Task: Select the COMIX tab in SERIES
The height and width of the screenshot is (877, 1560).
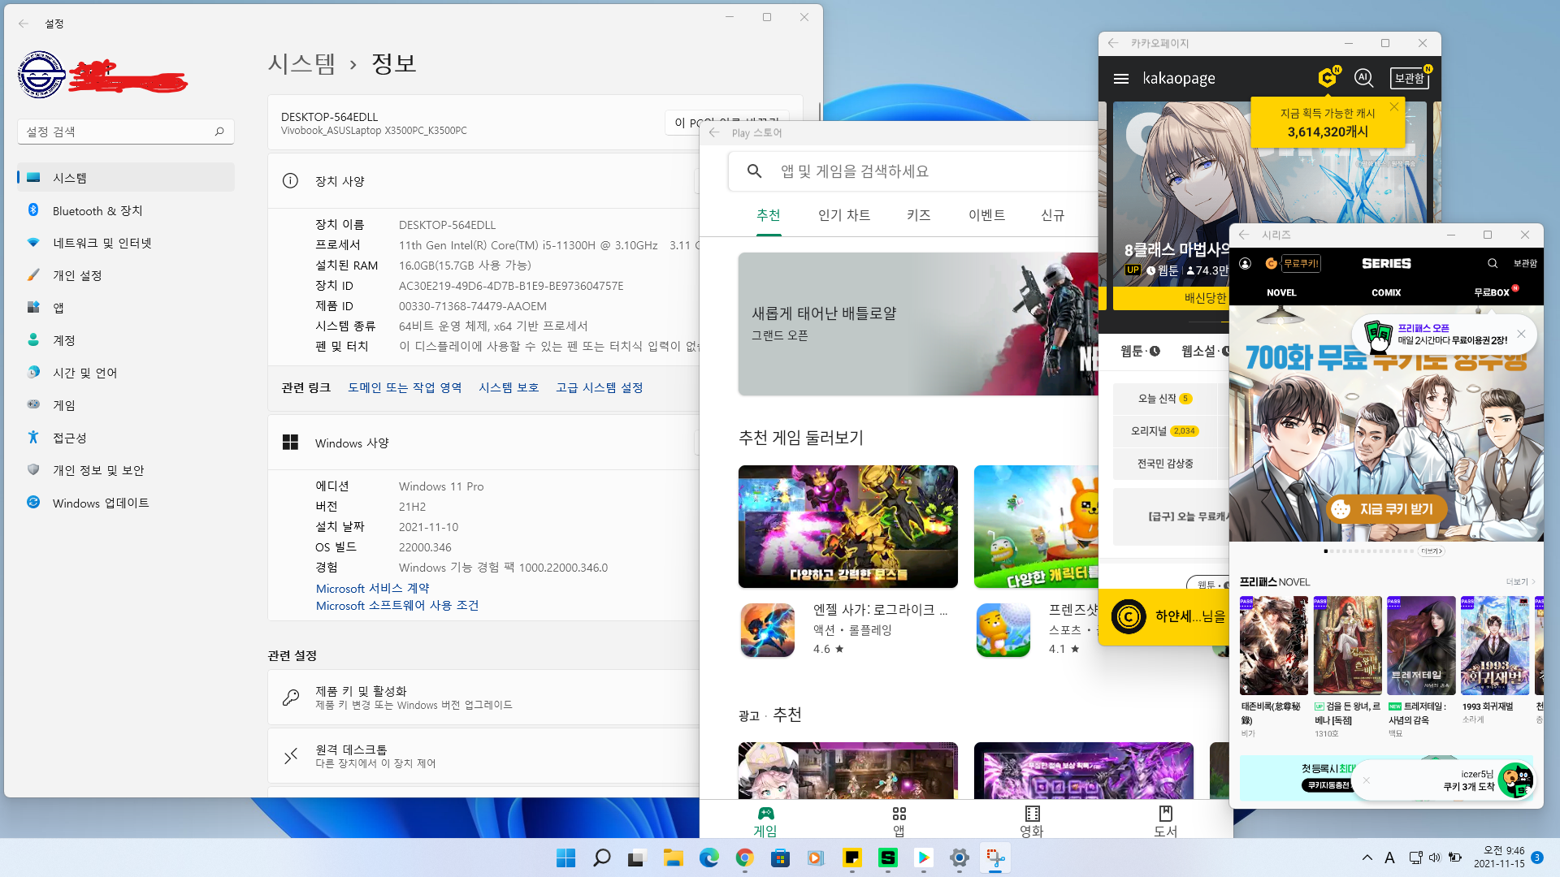Action: coord(1386,292)
